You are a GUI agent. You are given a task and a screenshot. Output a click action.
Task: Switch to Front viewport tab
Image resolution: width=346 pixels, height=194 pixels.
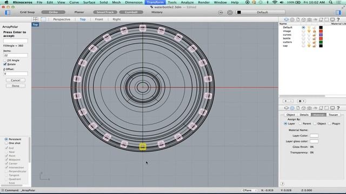pyautogui.click(x=99, y=19)
